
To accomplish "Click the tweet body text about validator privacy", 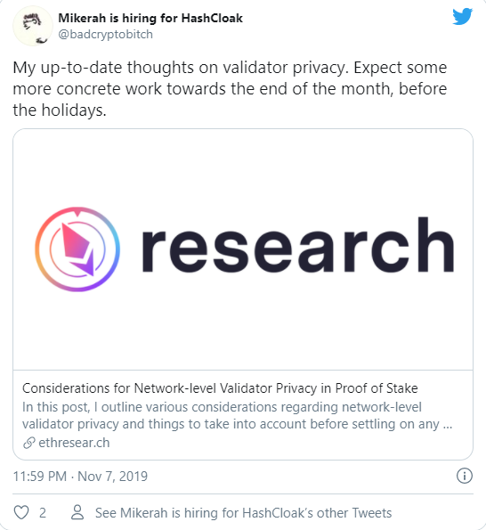I will [230, 88].
